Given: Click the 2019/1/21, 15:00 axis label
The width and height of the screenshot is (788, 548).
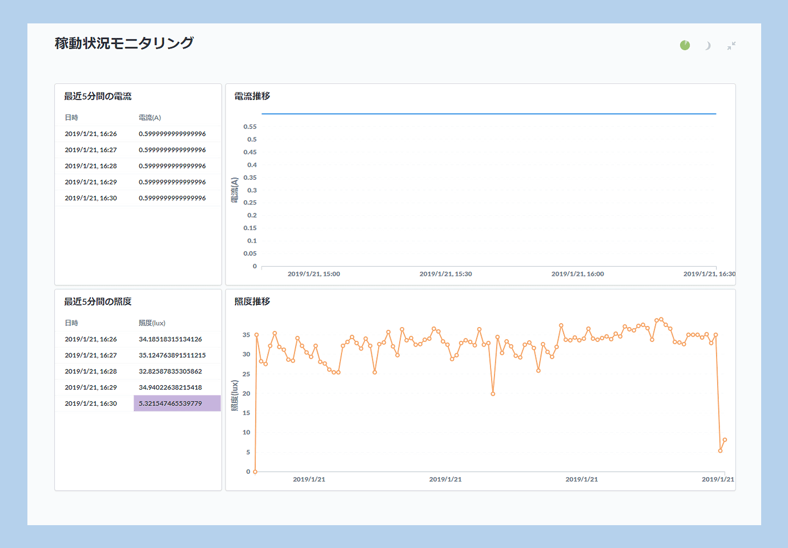Looking at the screenshot, I should pos(313,274).
